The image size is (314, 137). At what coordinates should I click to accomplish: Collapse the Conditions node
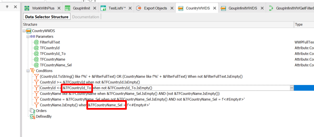(x=28, y=71)
